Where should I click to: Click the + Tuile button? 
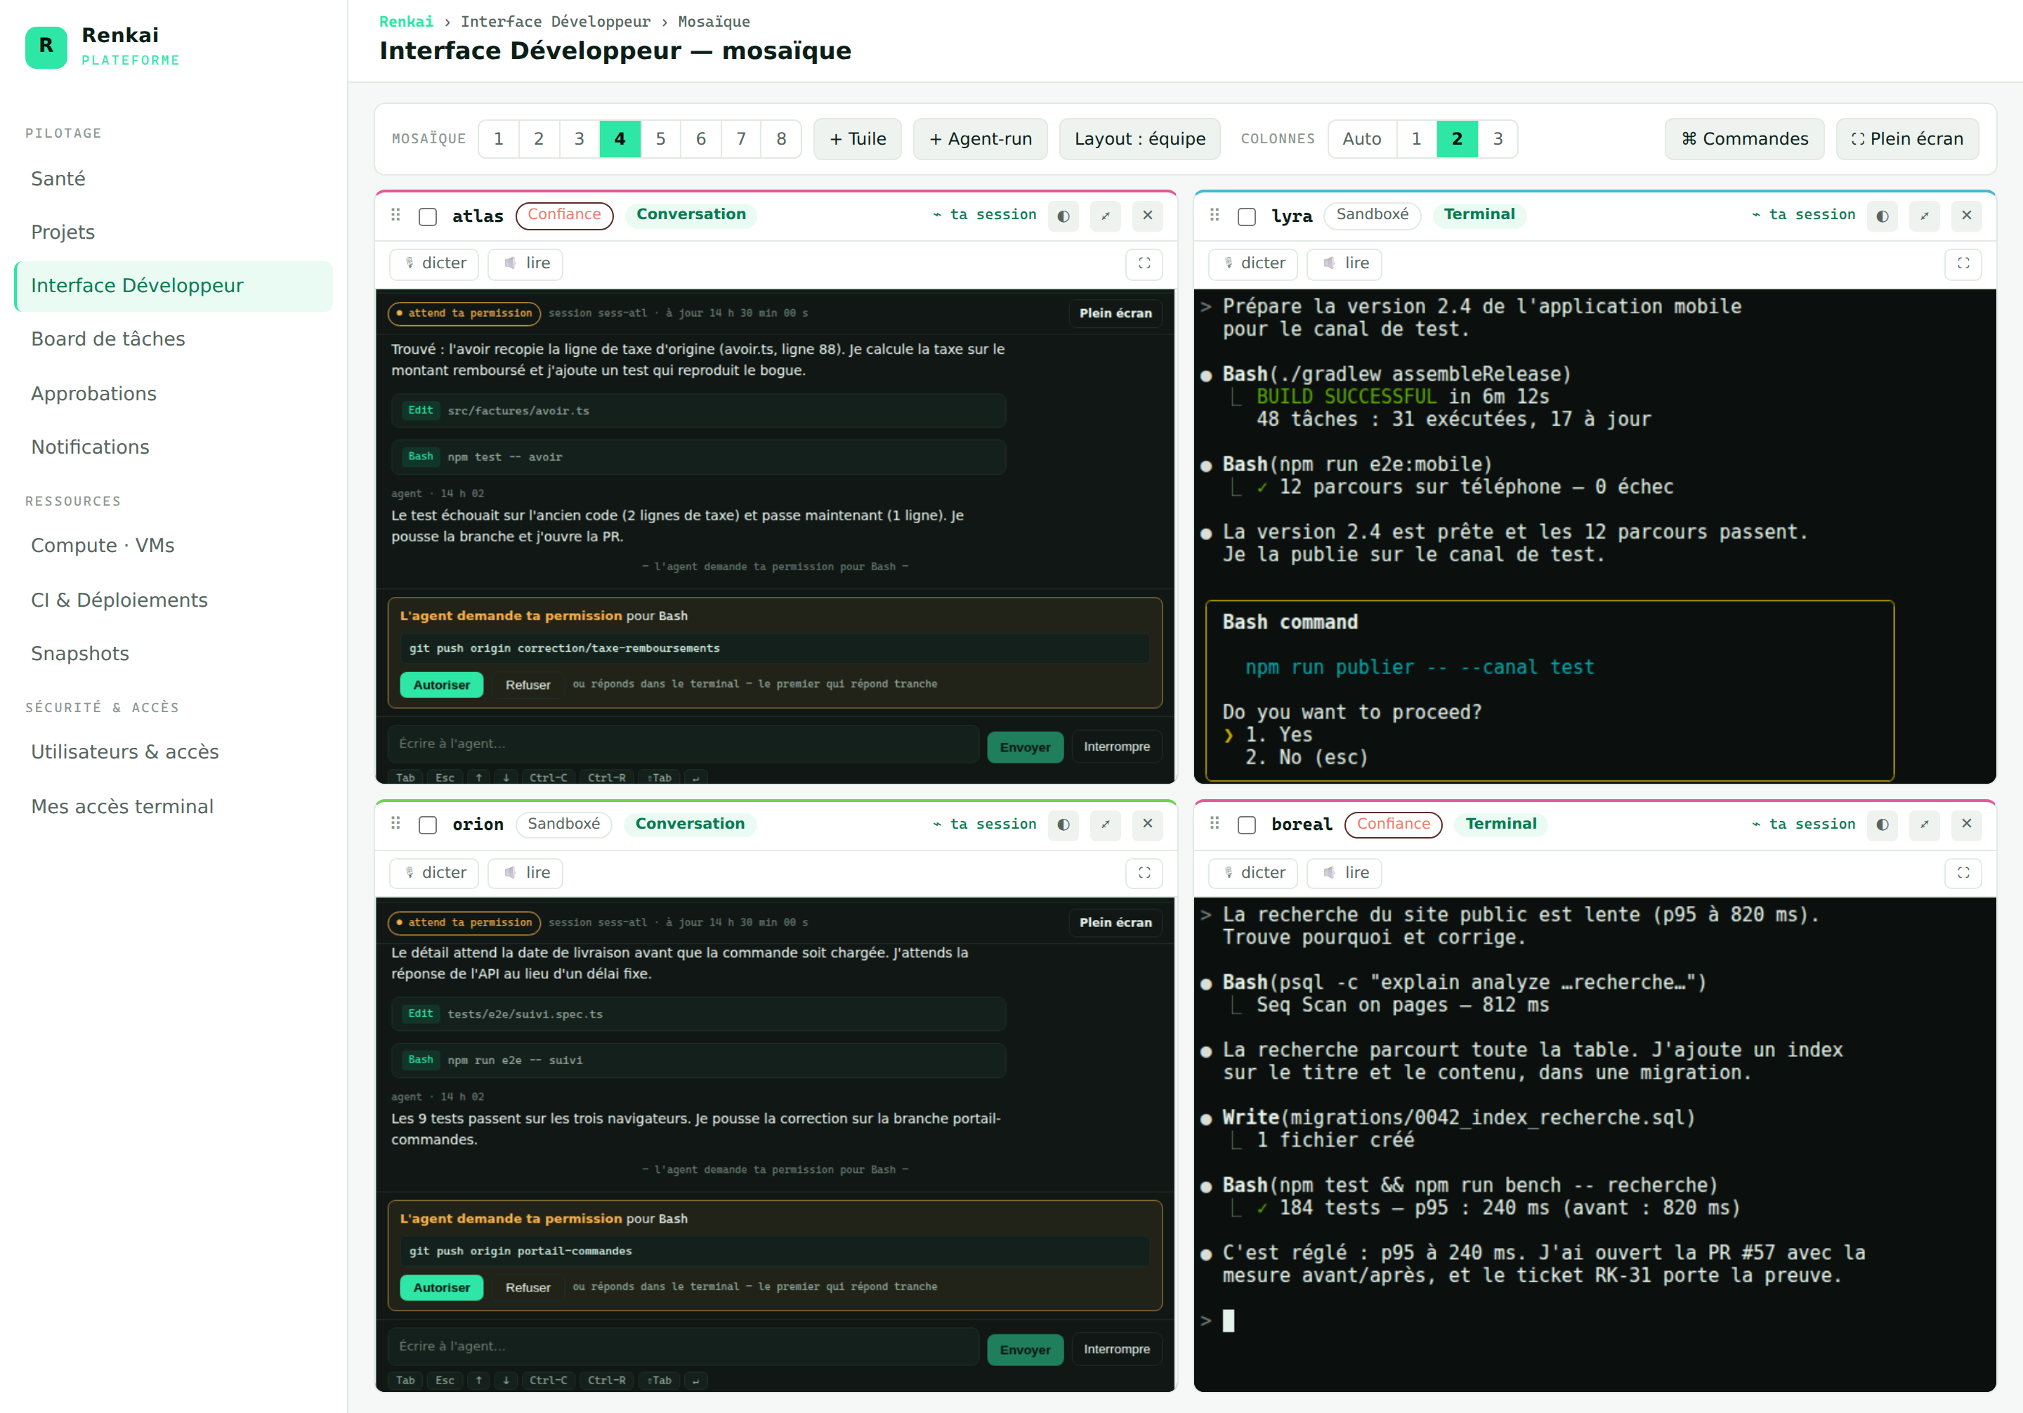(x=857, y=139)
